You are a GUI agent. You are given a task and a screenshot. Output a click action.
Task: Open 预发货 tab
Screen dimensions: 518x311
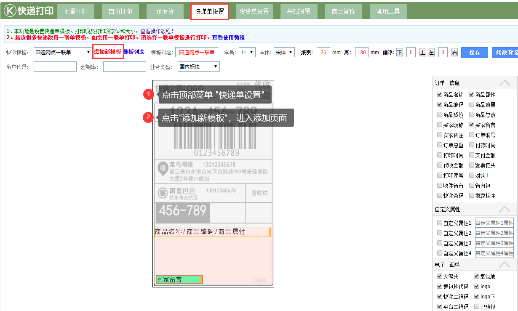pyautogui.click(x=165, y=11)
